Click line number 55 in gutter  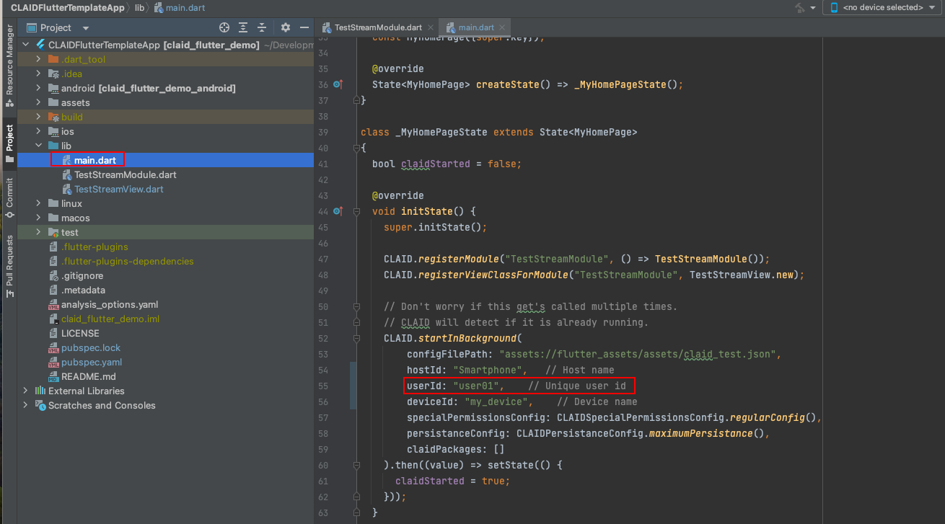[322, 386]
